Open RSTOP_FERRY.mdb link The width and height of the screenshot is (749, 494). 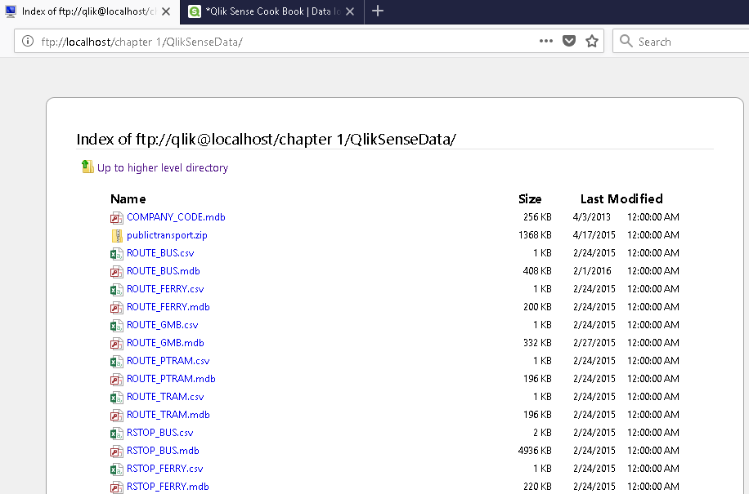[168, 487]
